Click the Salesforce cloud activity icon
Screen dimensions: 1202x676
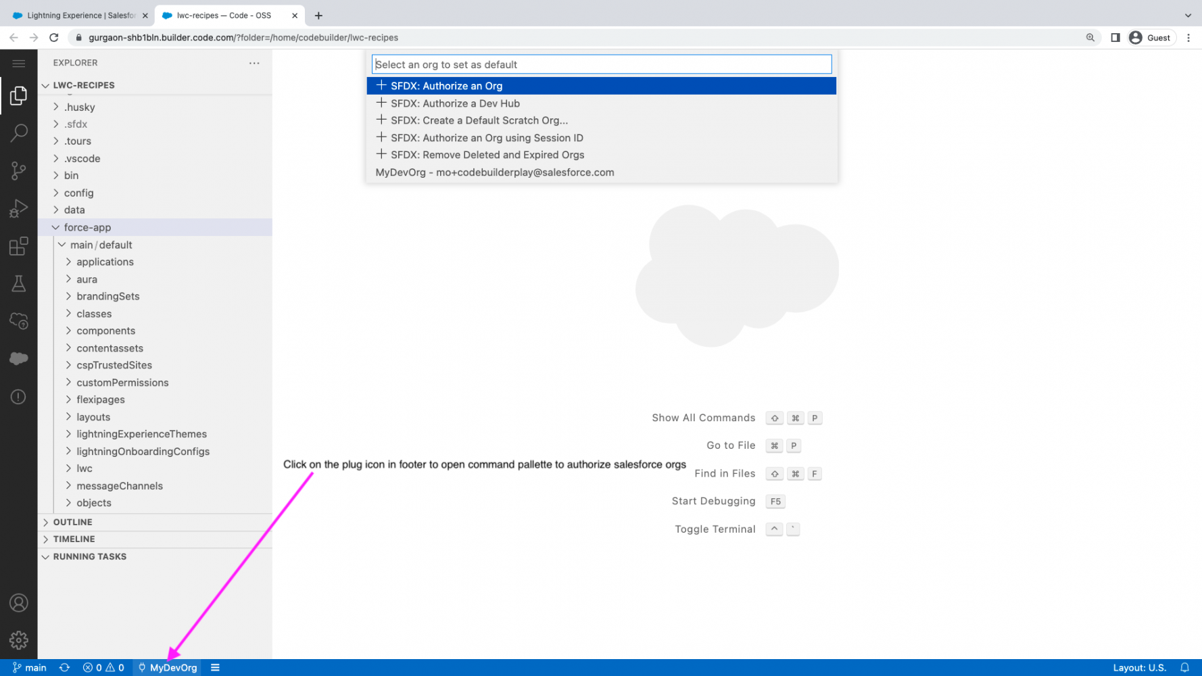[x=19, y=358]
